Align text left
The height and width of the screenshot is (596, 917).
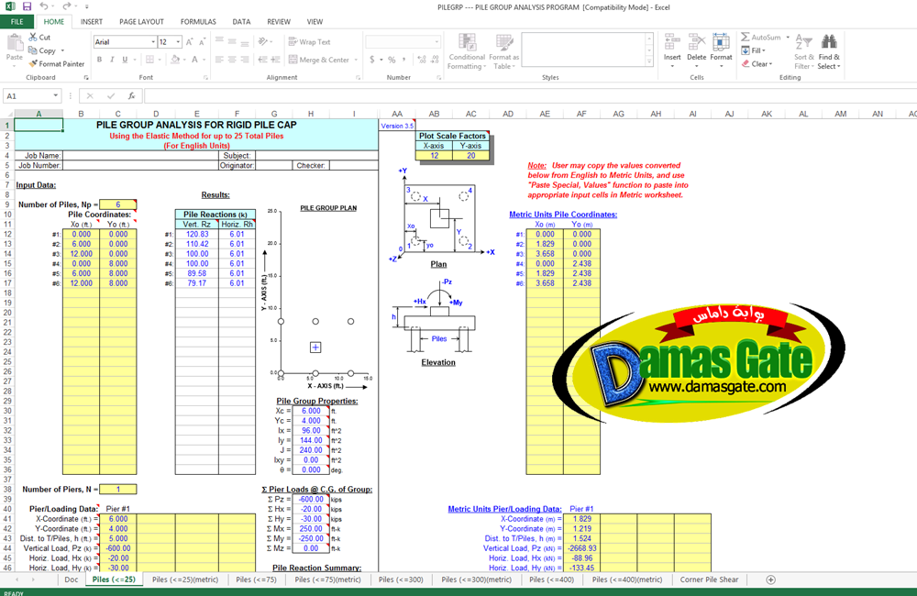tap(219, 60)
